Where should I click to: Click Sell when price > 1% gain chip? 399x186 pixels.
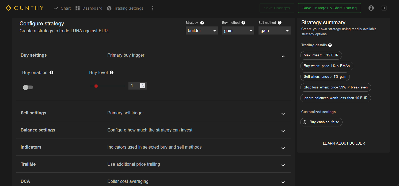(325, 77)
